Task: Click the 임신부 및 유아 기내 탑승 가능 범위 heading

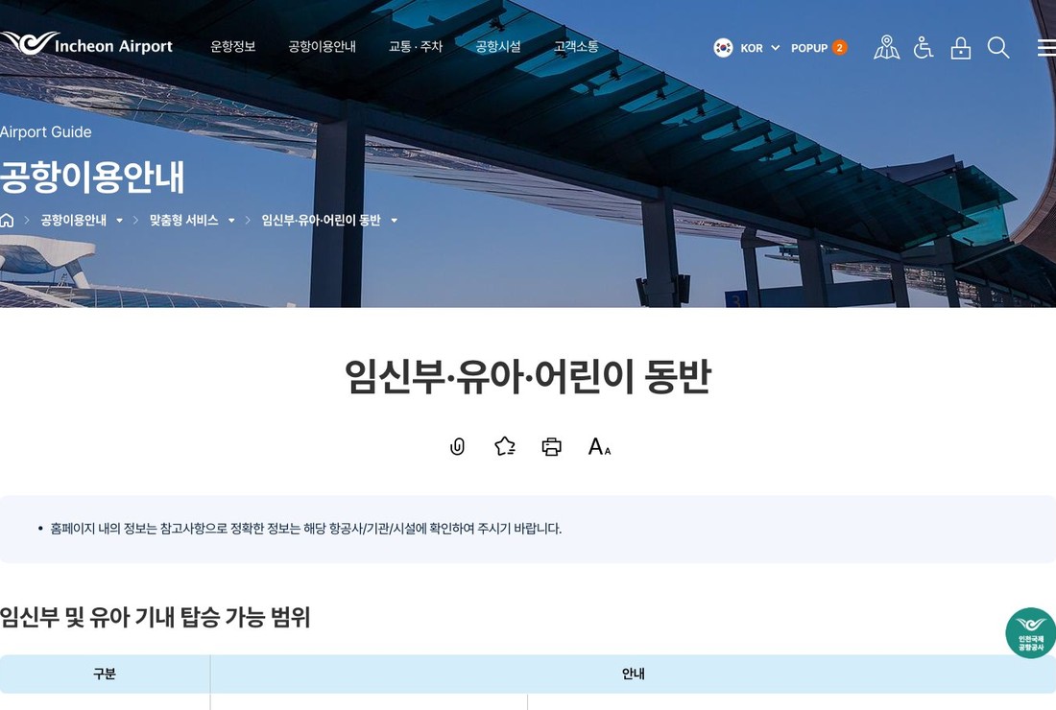Action: 155,617
